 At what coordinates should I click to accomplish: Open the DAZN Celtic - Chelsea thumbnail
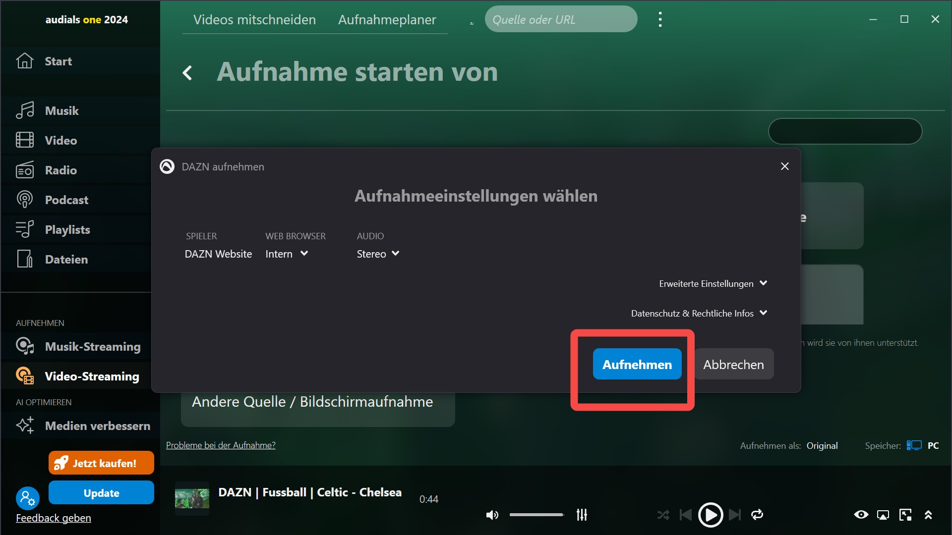click(x=192, y=498)
